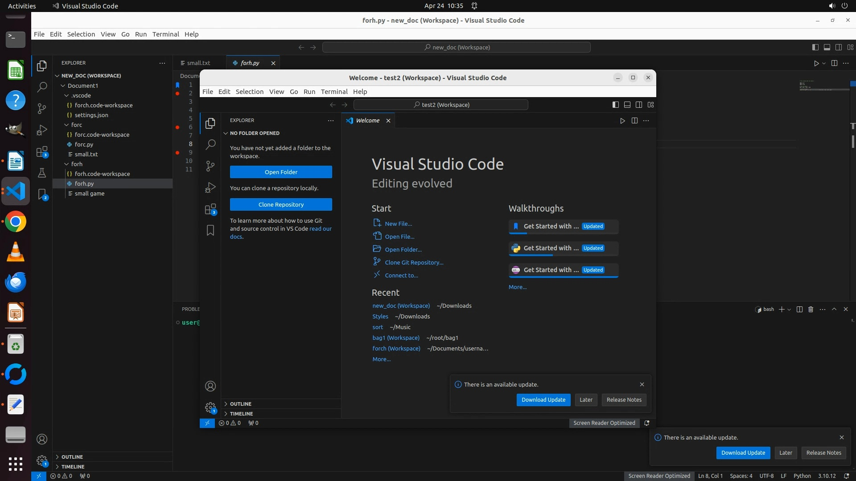Toggle Secondary Side Bar in test2 title bar
856x481 pixels.
click(x=639, y=105)
